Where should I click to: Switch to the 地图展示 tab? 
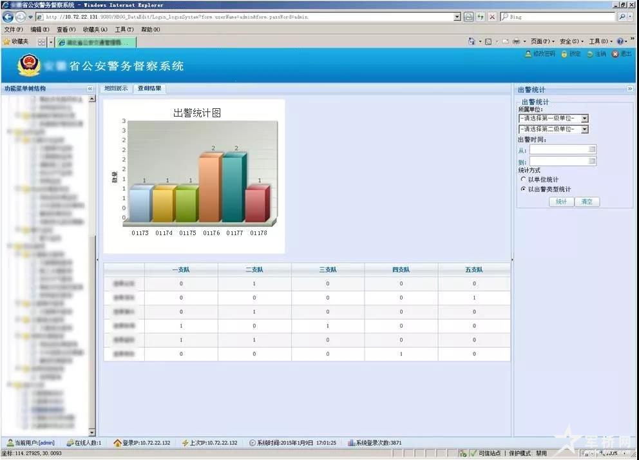(x=116, y=88)
